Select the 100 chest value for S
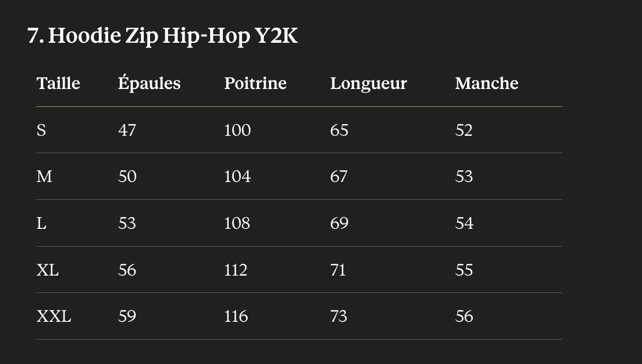The height and width of the screenshot is (364, 642). click(237, 130)
